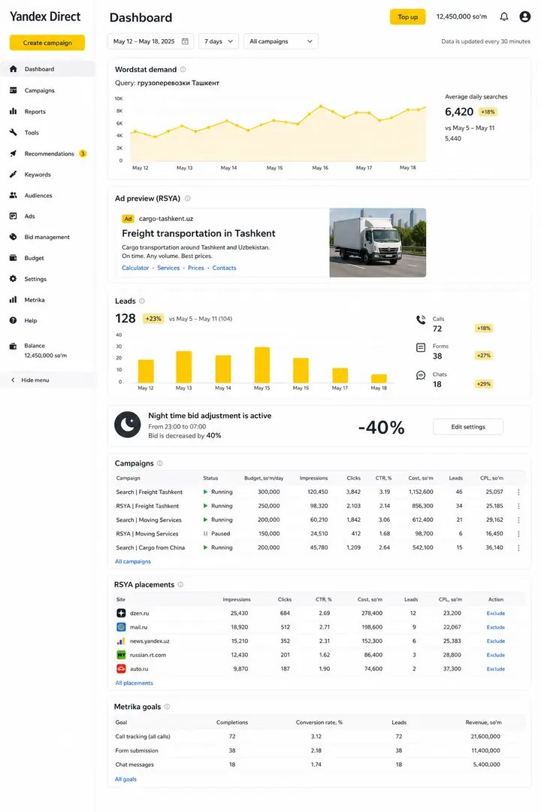Collapse sidebar with the Hide menu chevron
This screenshot has height=812, width=541.
[13, 380]
